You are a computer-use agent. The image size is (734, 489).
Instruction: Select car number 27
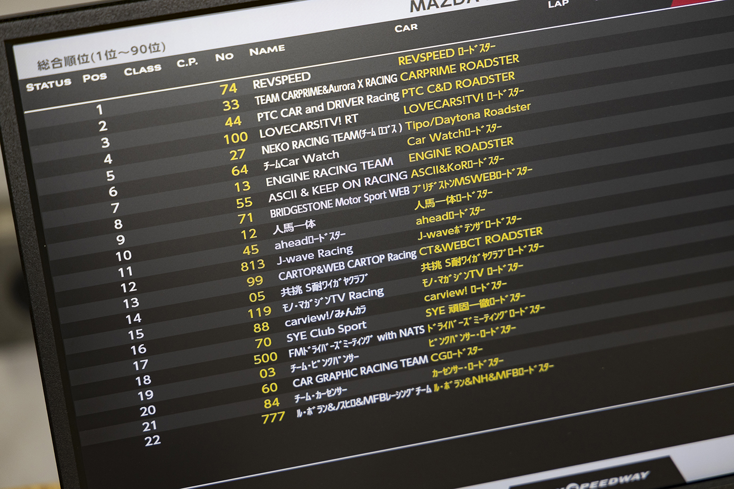[x=237, y=155]
